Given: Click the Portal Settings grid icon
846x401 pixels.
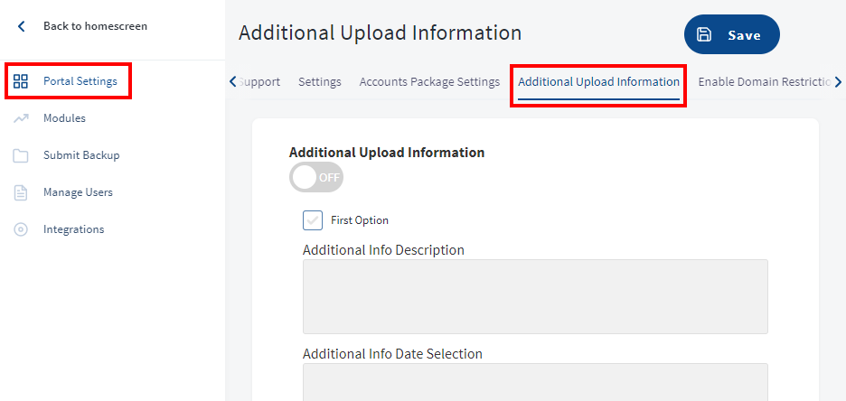Looking at the screenshot, I should tap(21, 81).
